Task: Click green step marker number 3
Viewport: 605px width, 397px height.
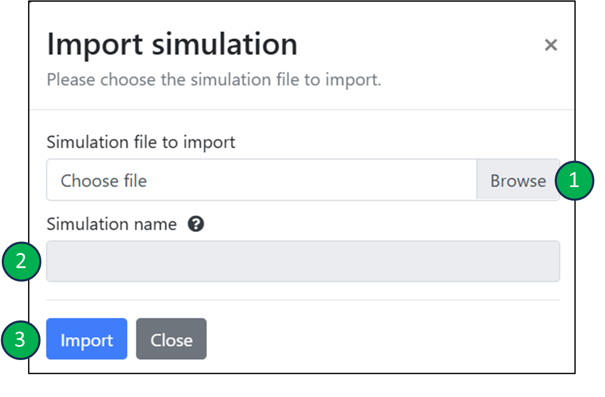Action: (x=20, y=340)
